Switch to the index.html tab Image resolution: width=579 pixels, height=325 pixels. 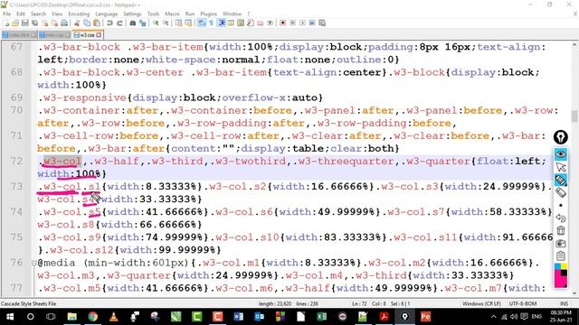pos(19,35)
